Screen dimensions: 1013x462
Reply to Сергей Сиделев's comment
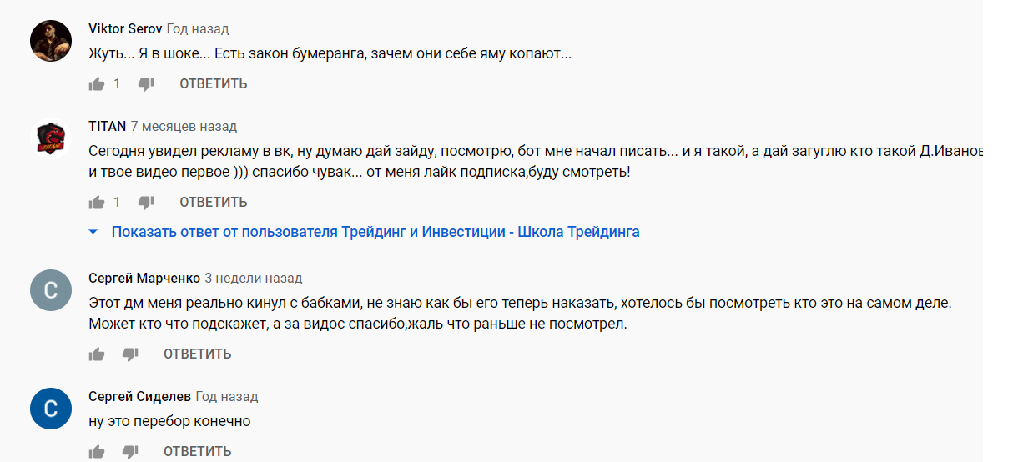[x=197, y=451]
